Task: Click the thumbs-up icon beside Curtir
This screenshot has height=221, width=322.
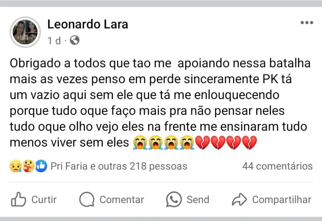Action: 19,200
